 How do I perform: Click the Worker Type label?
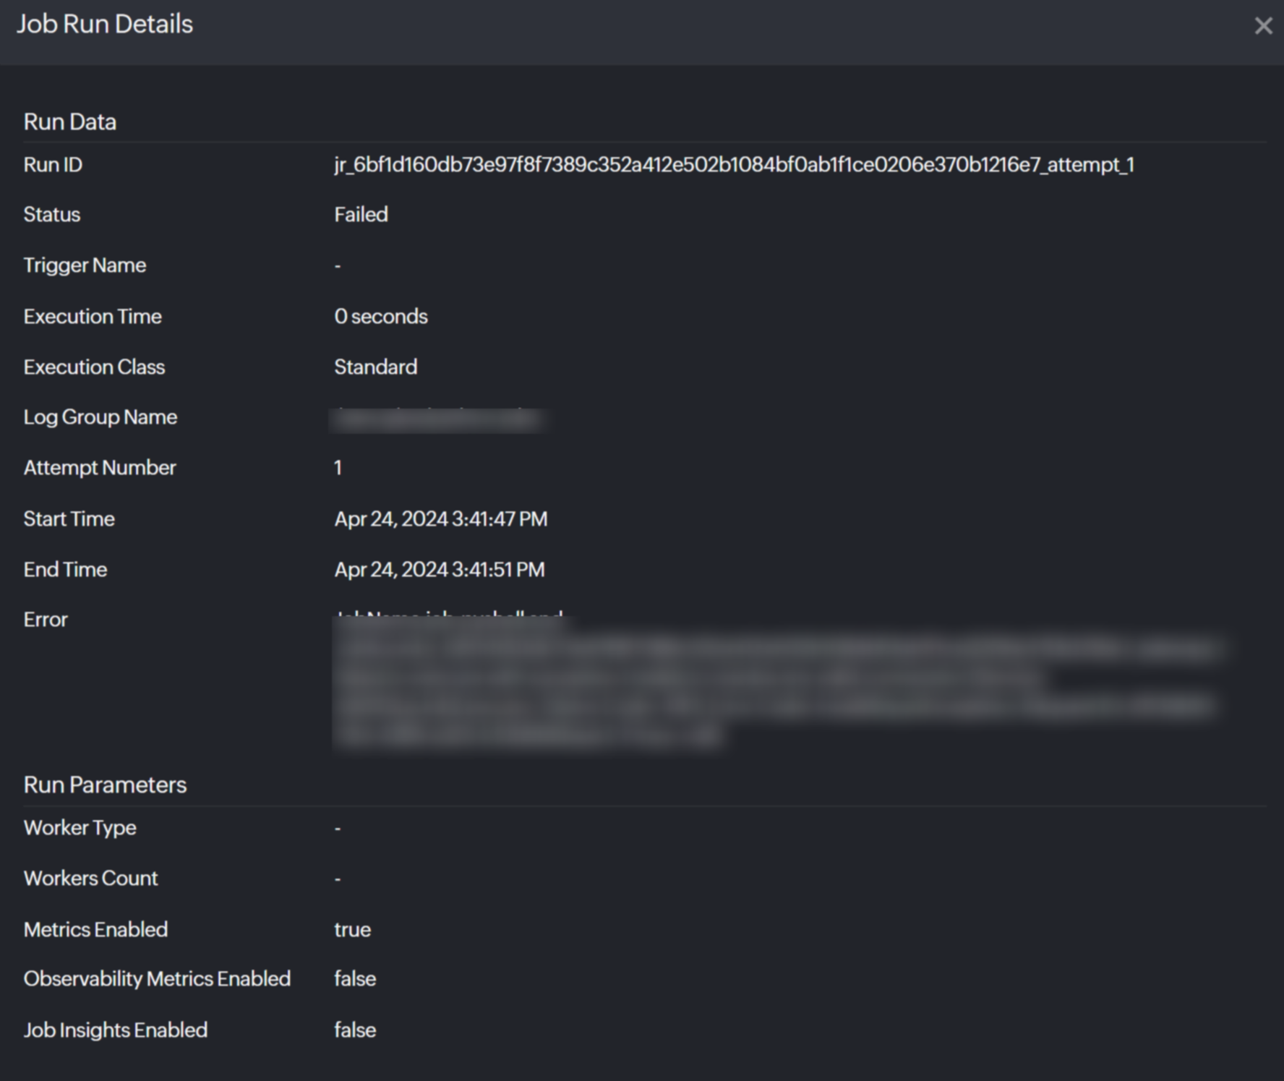tap(80, 828)
